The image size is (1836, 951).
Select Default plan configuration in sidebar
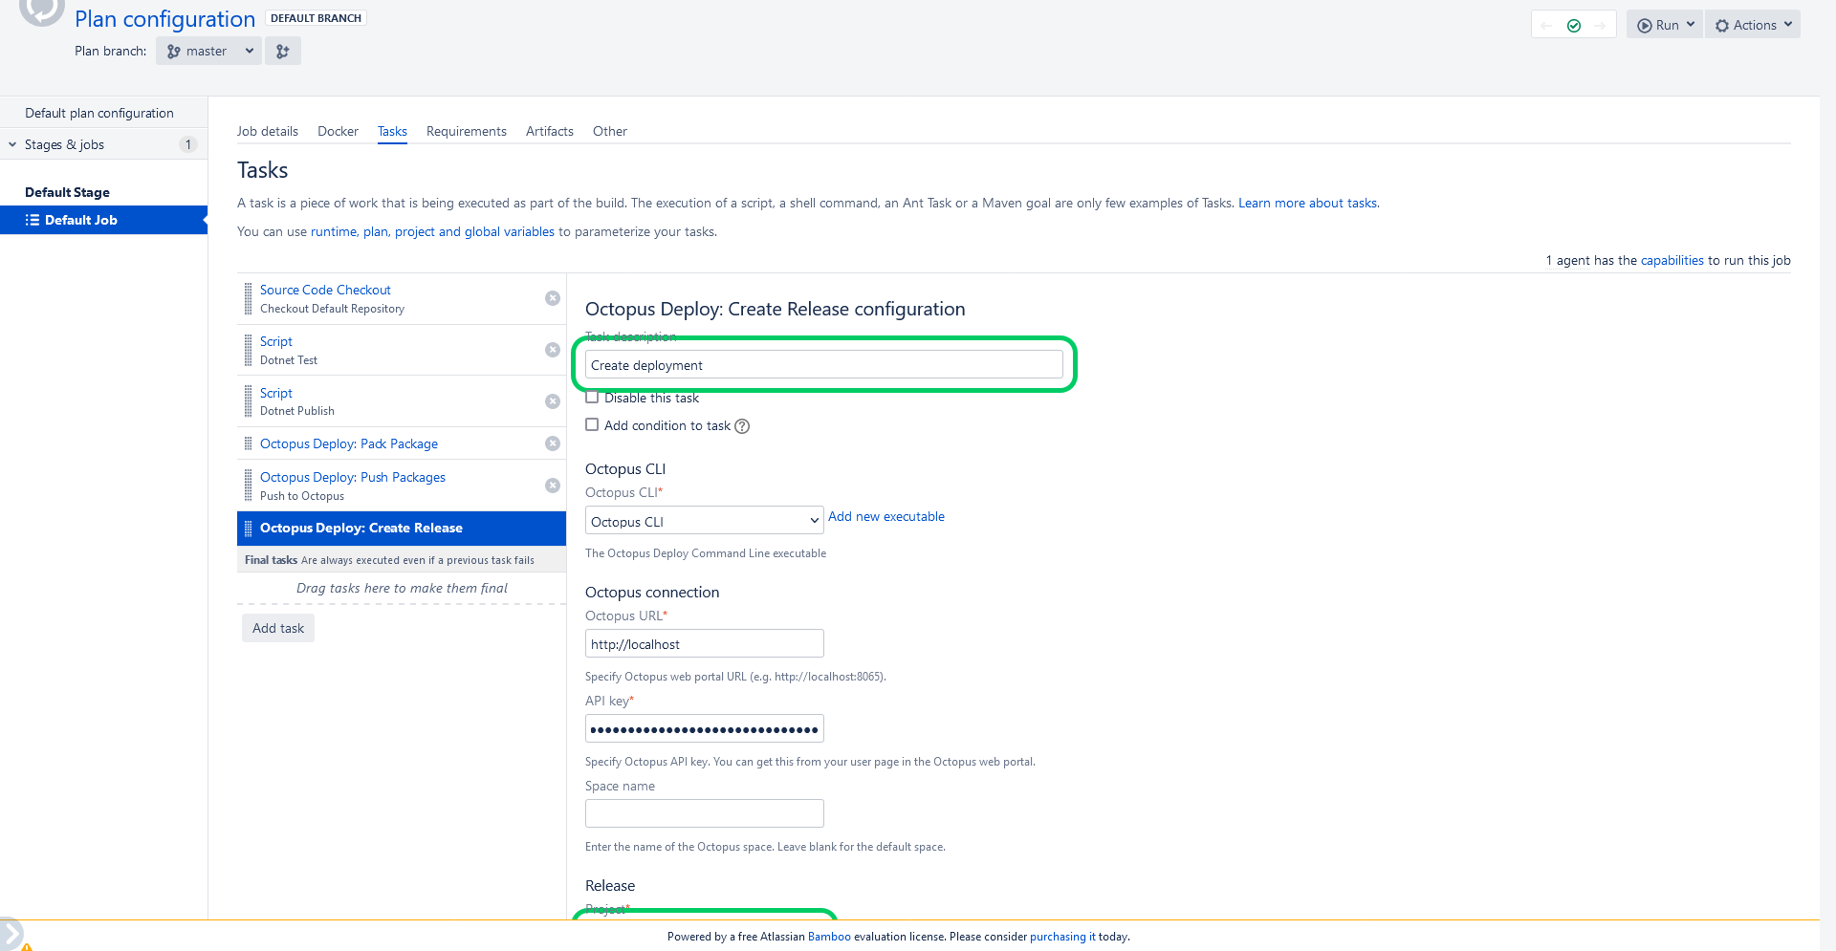99,113
